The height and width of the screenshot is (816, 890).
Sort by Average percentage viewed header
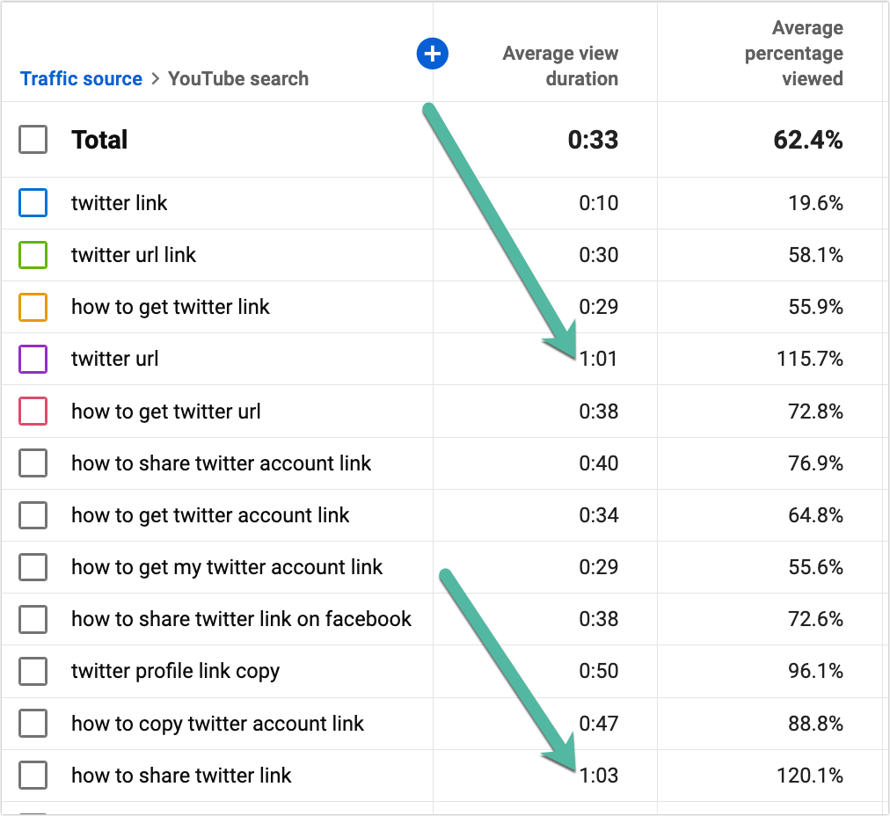click(x=793, y=54)
